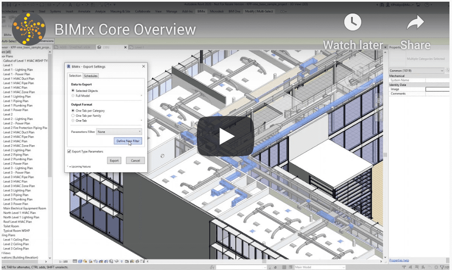452x270 pixels.
Task: Choose One Tab per Category output format
Action: [73, 110]
